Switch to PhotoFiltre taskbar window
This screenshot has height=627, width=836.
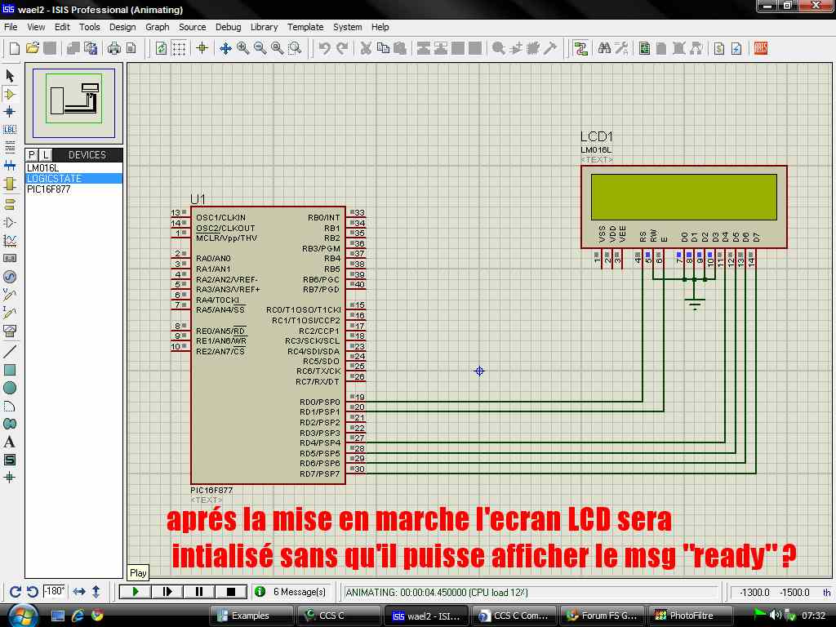(691, 616)
